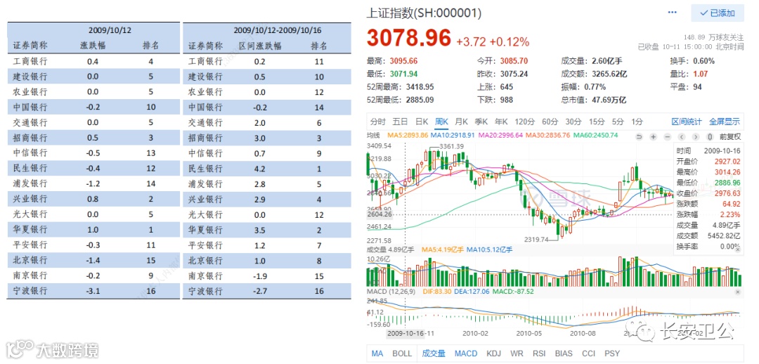Select the 日K chart tab
The image size is (759, 364).
(x=422, y=122)
